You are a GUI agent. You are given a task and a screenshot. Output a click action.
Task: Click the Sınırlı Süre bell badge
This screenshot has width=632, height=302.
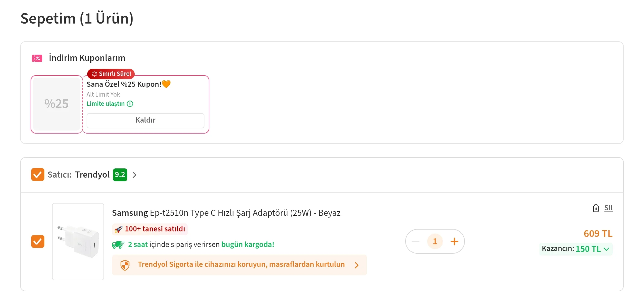[x=111, y=74]
